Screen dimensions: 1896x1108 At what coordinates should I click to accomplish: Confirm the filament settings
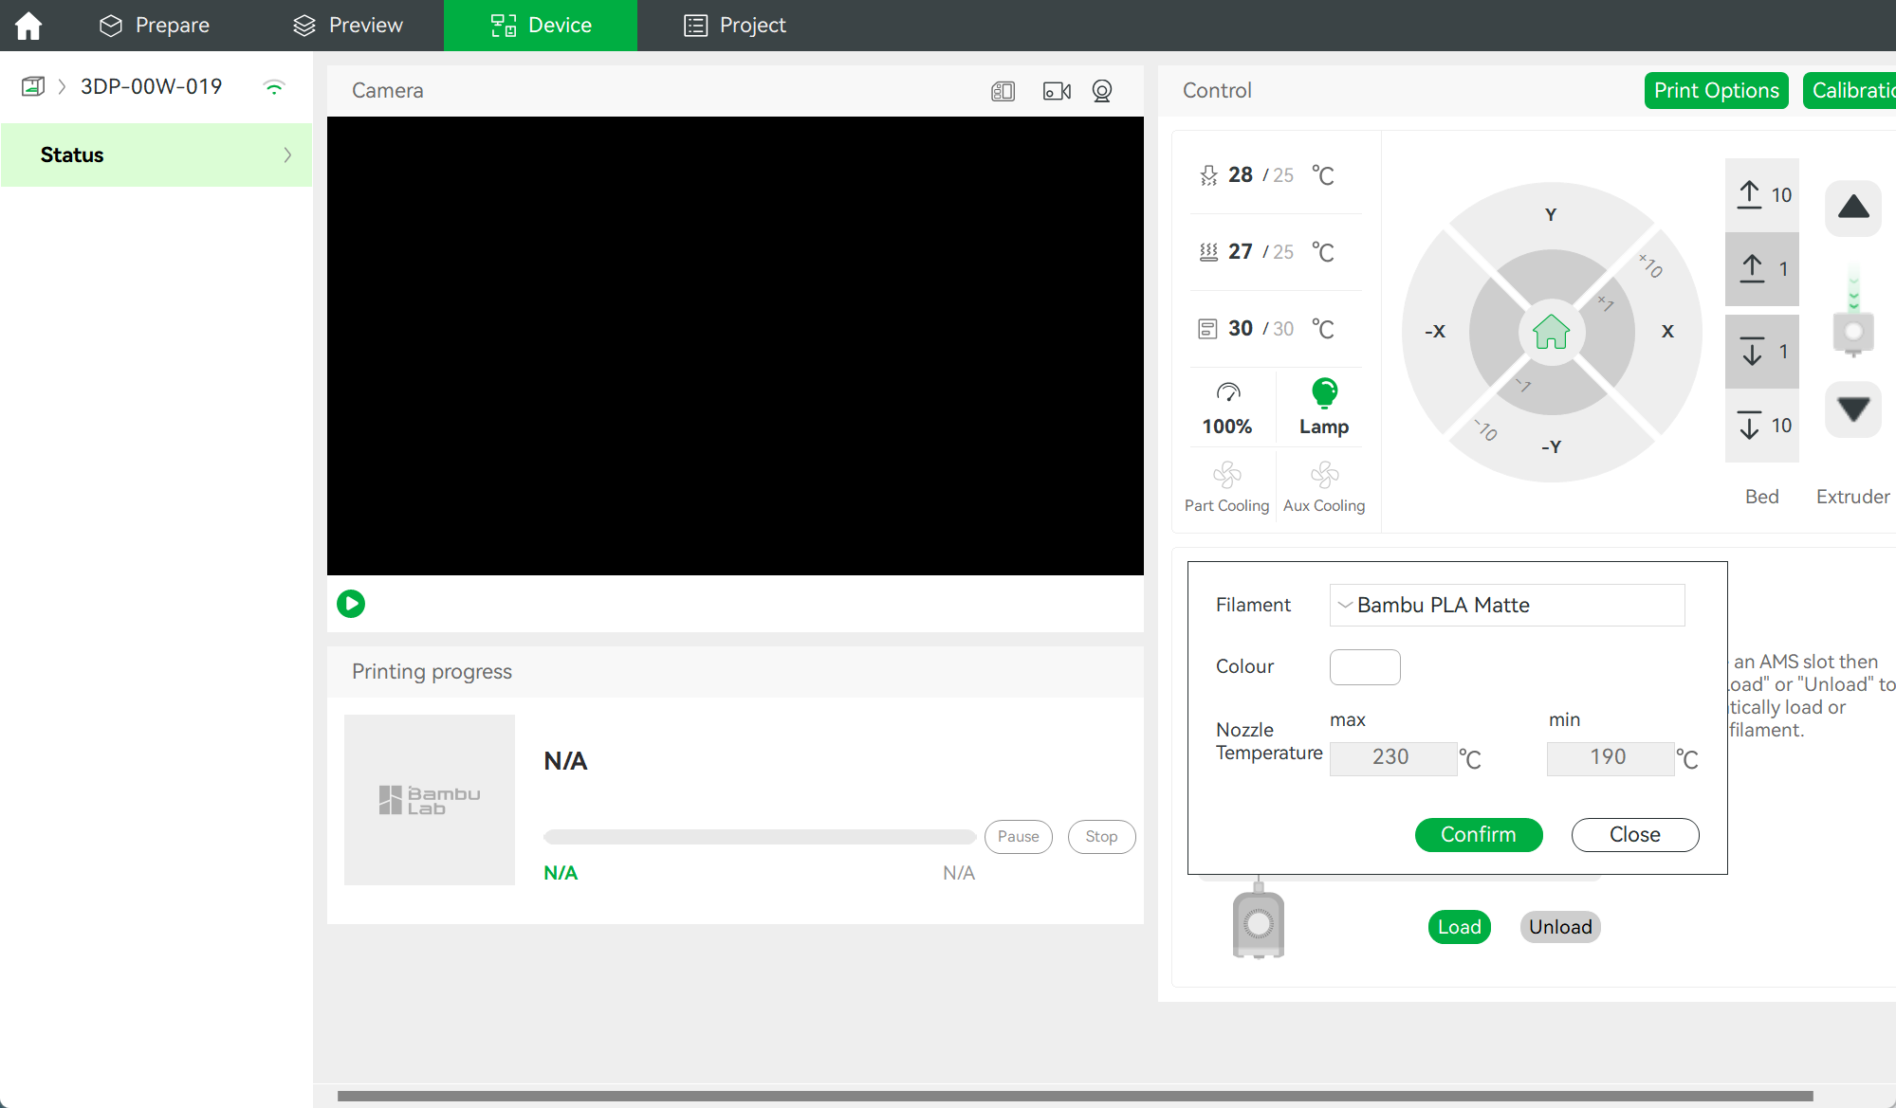pos(1478,834)
